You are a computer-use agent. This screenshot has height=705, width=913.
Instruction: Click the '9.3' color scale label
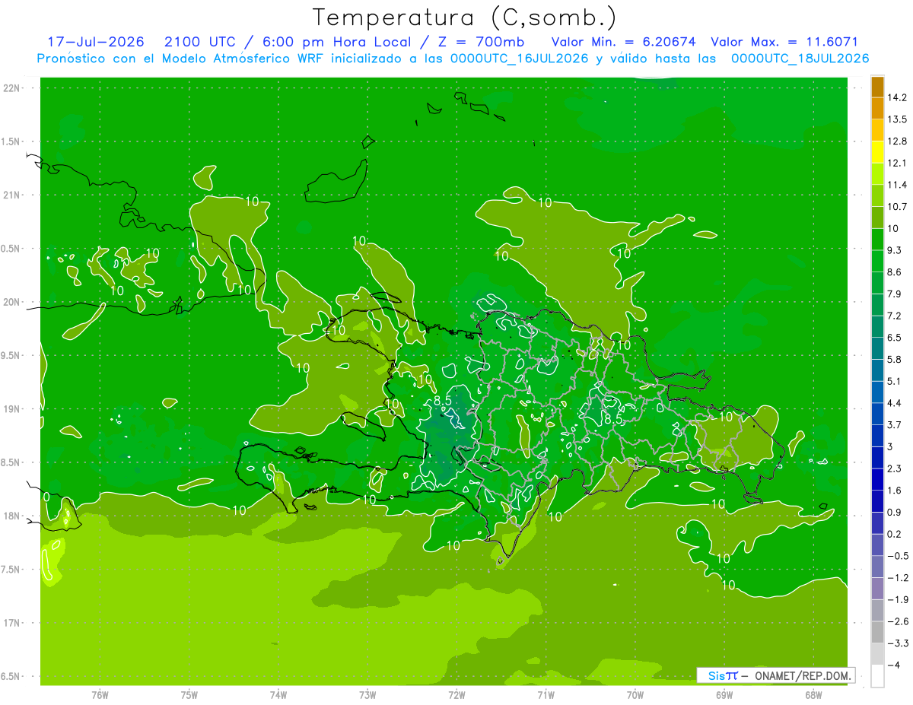point(896,250)
